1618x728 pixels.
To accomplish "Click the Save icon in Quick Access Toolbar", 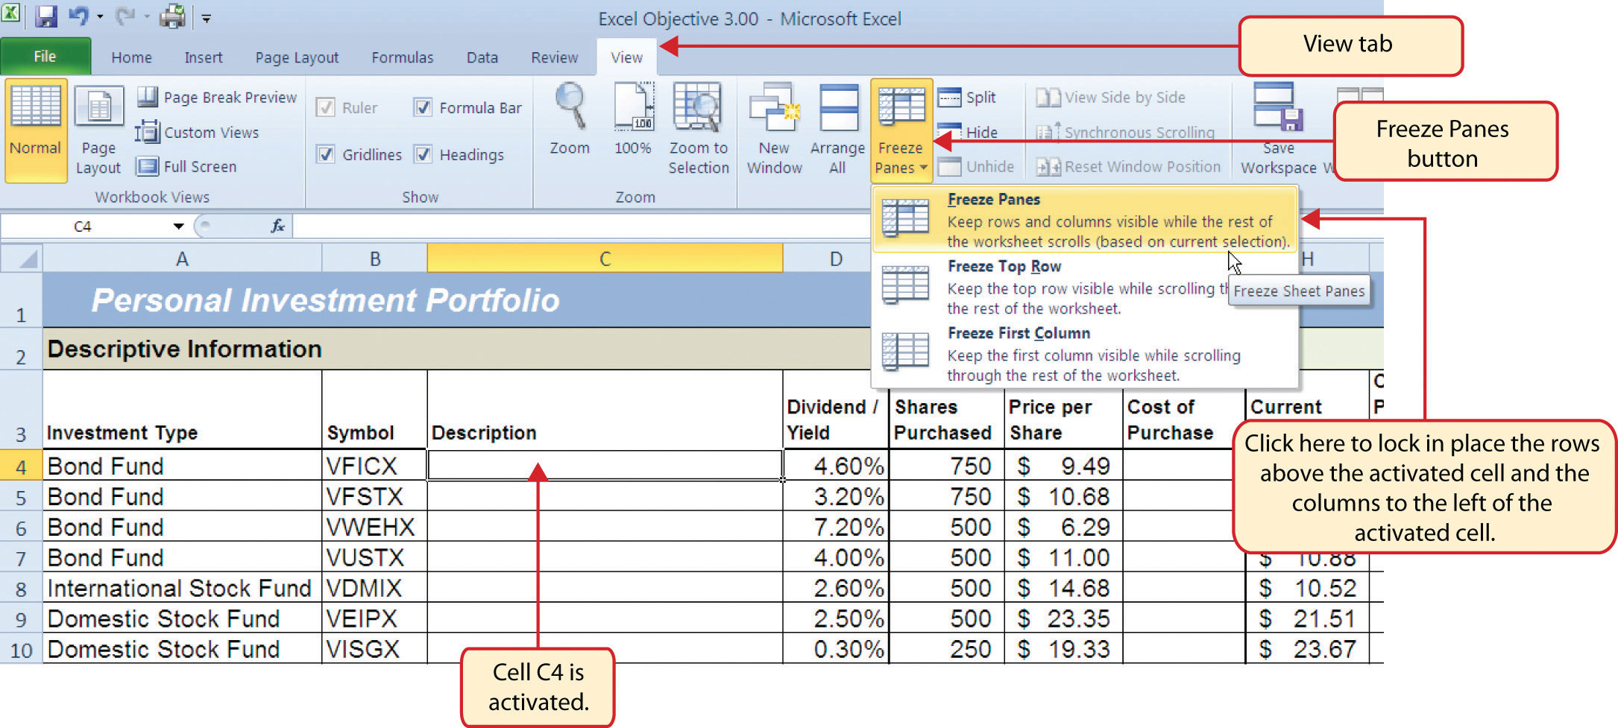I will click(45, 16).
